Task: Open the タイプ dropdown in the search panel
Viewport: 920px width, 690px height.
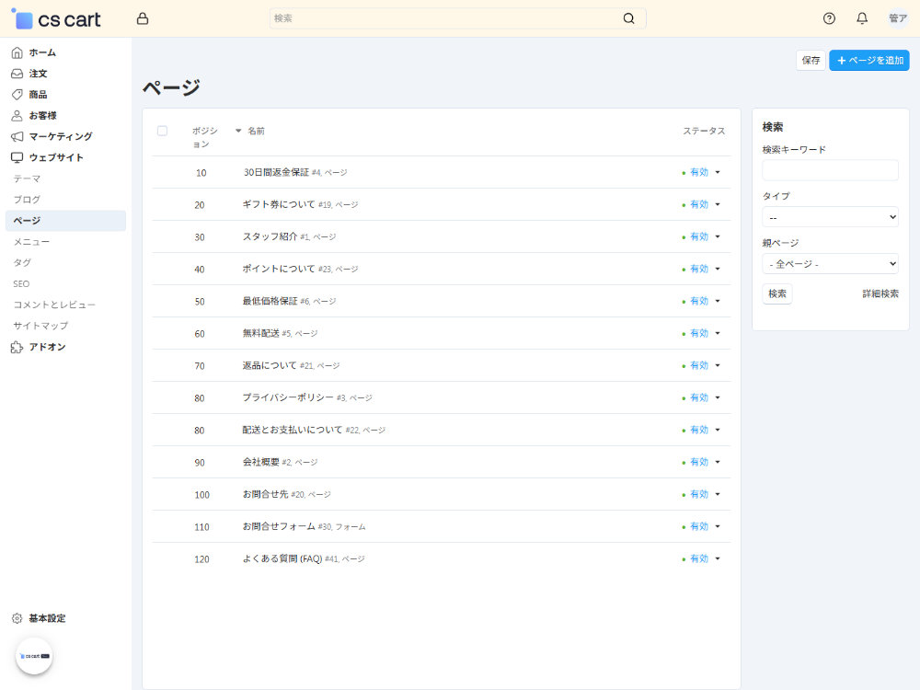Action: [x=830, y=217]
